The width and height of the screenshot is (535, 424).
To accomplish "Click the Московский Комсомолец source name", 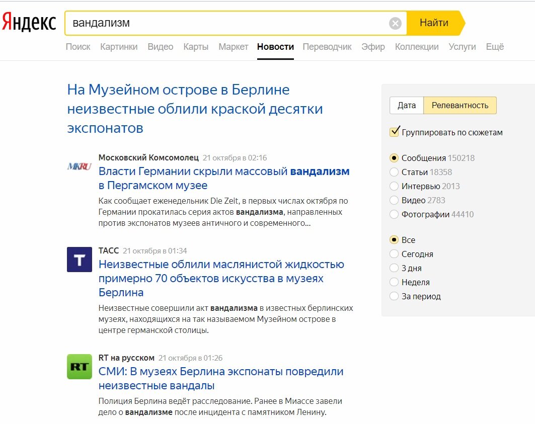I will (x=148, y=157).
